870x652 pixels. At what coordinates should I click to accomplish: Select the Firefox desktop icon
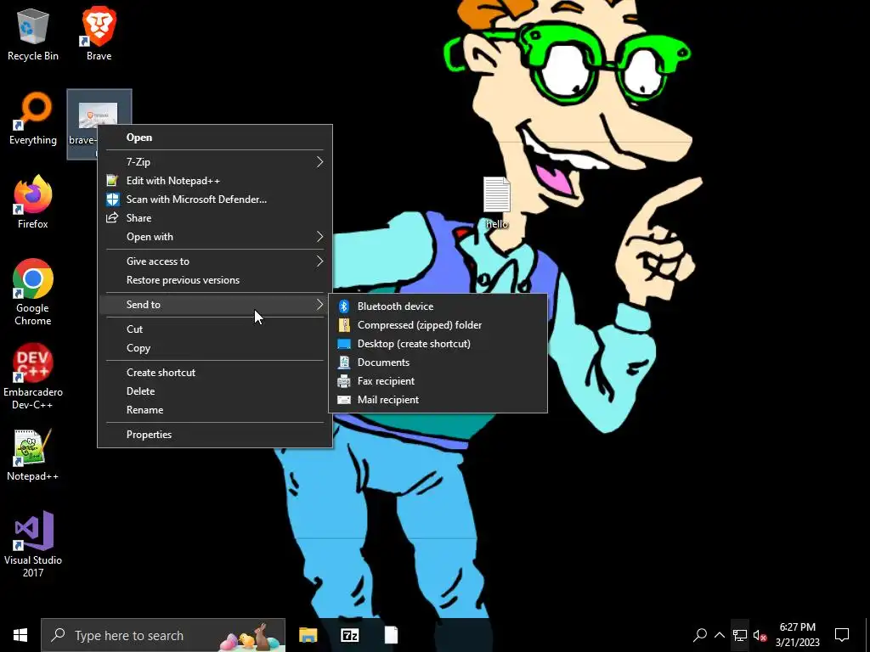[33, 202]
